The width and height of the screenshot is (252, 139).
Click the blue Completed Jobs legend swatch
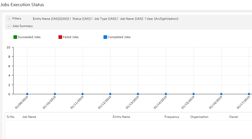[x=105, y=37]
